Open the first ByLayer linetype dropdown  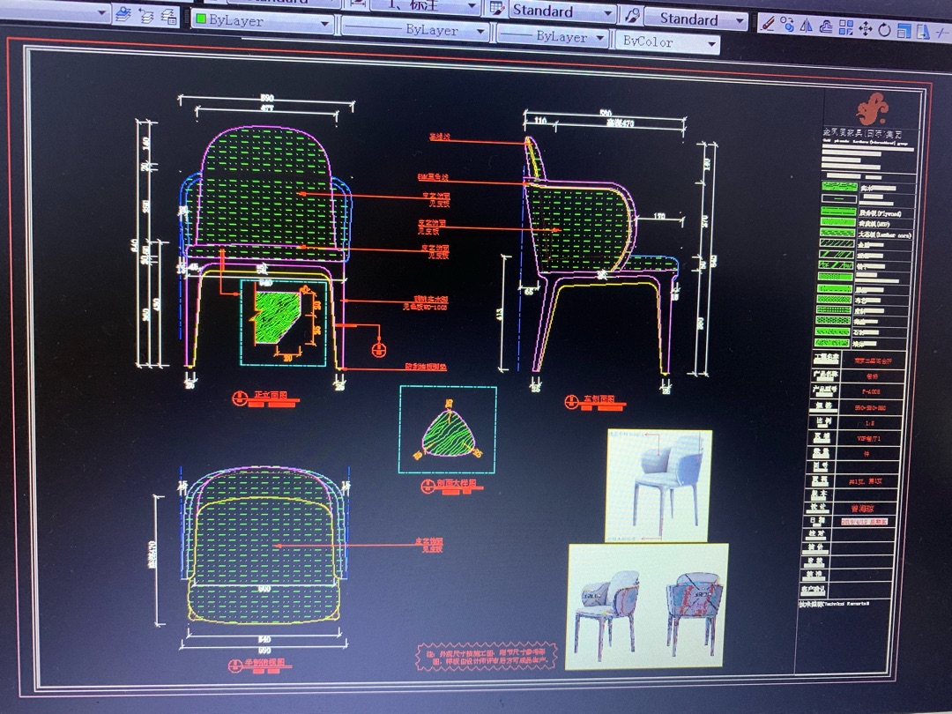click(479, 32)
